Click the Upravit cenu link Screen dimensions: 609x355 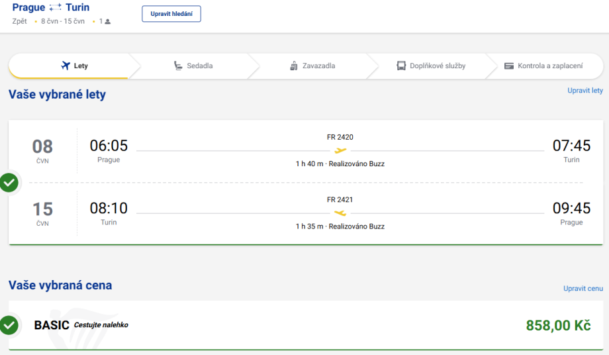point(583,289)
